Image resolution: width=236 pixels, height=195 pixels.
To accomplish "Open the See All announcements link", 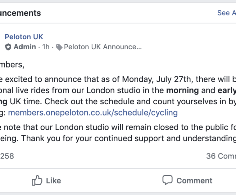I will point(226,13).
